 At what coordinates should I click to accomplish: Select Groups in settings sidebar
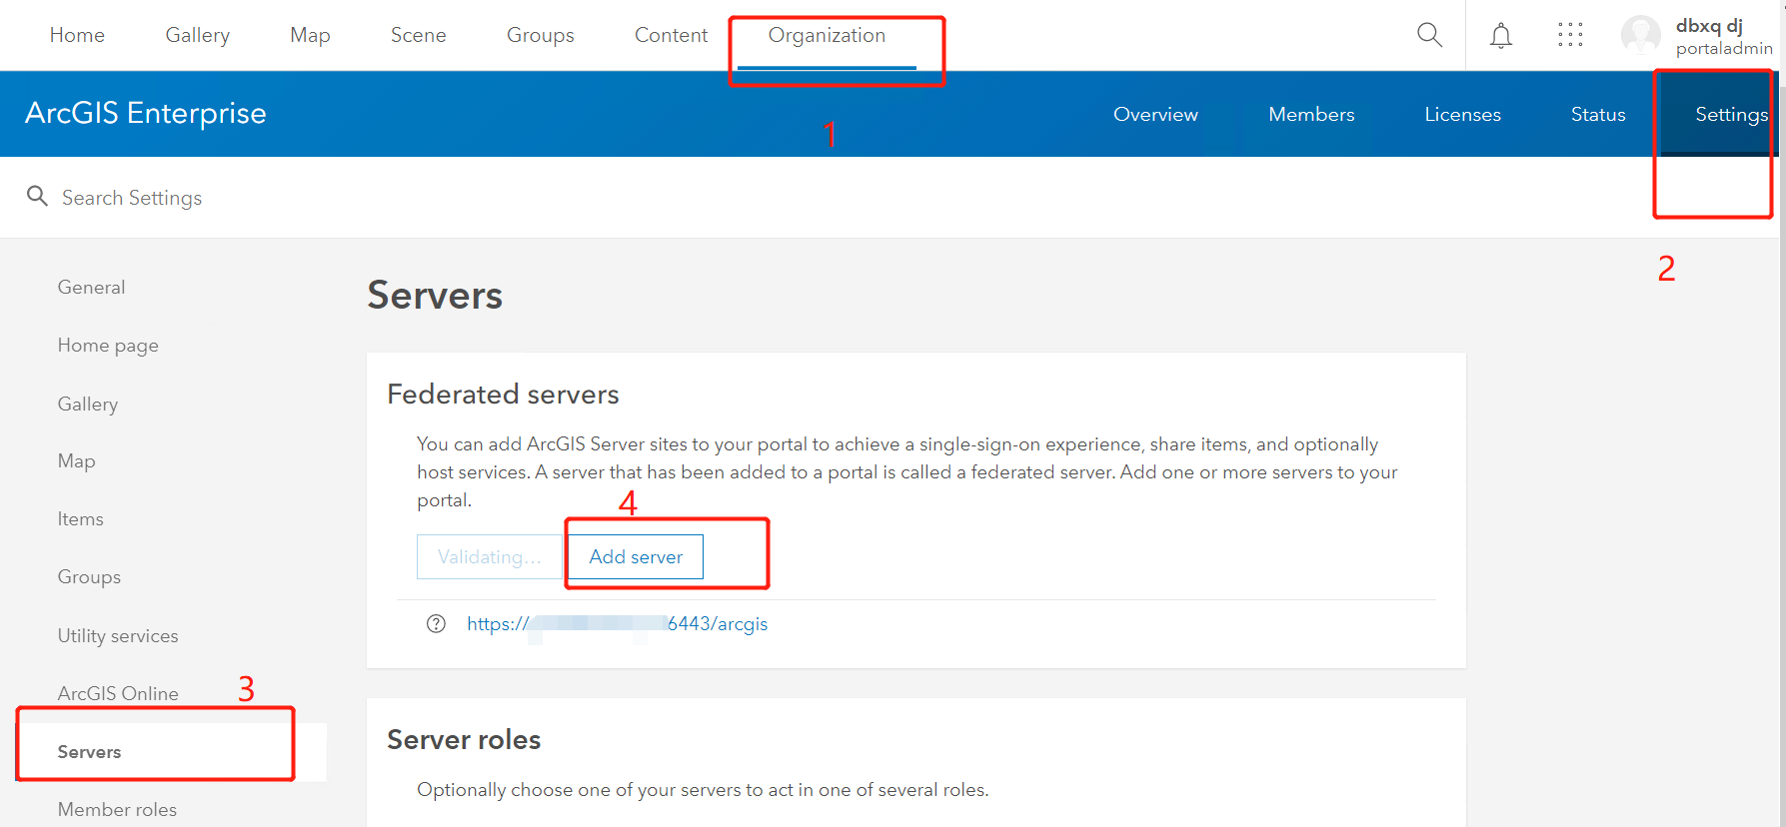(89, 577)
